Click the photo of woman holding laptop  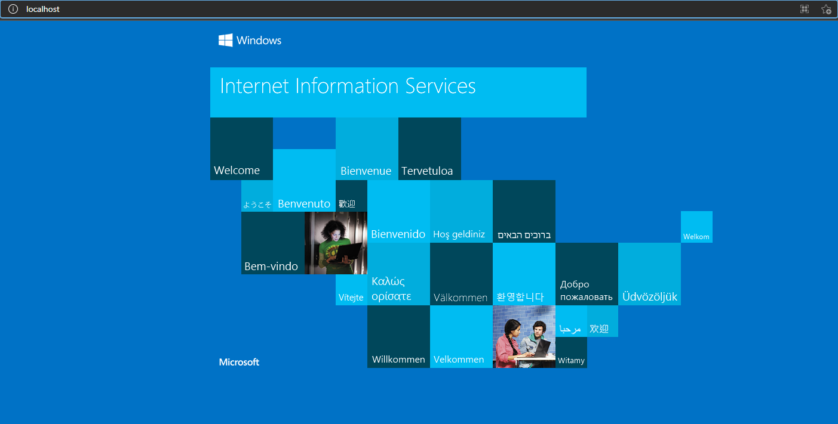[x=336, y=243]
